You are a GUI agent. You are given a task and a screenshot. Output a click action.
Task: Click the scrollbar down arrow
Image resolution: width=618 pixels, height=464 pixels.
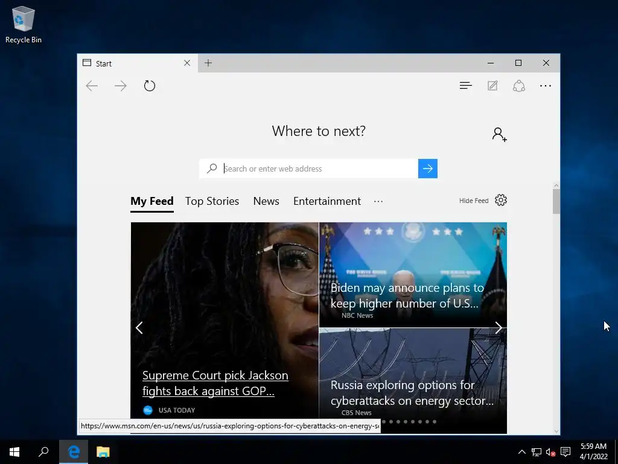pyautogui.click(x=556, y=431)
